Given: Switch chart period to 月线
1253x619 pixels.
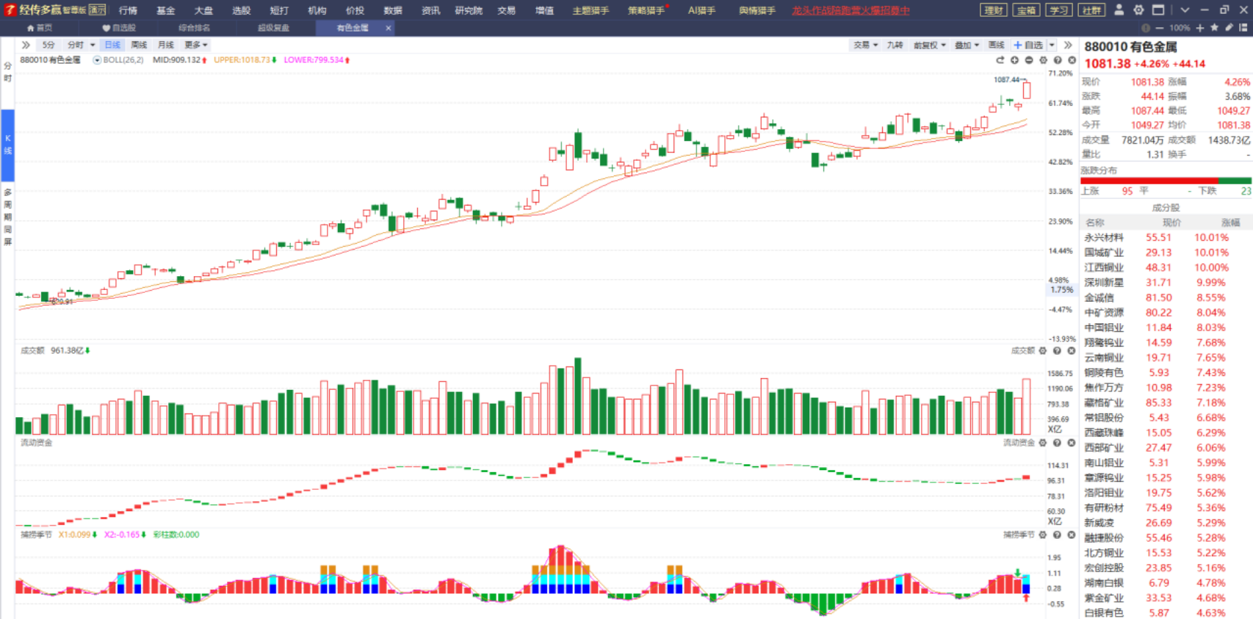Looking at the screenshot, I should 166,46.
